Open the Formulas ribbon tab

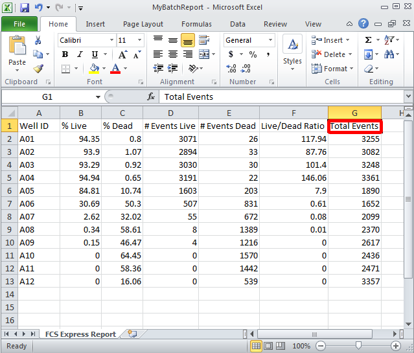[x=196, y=24]
